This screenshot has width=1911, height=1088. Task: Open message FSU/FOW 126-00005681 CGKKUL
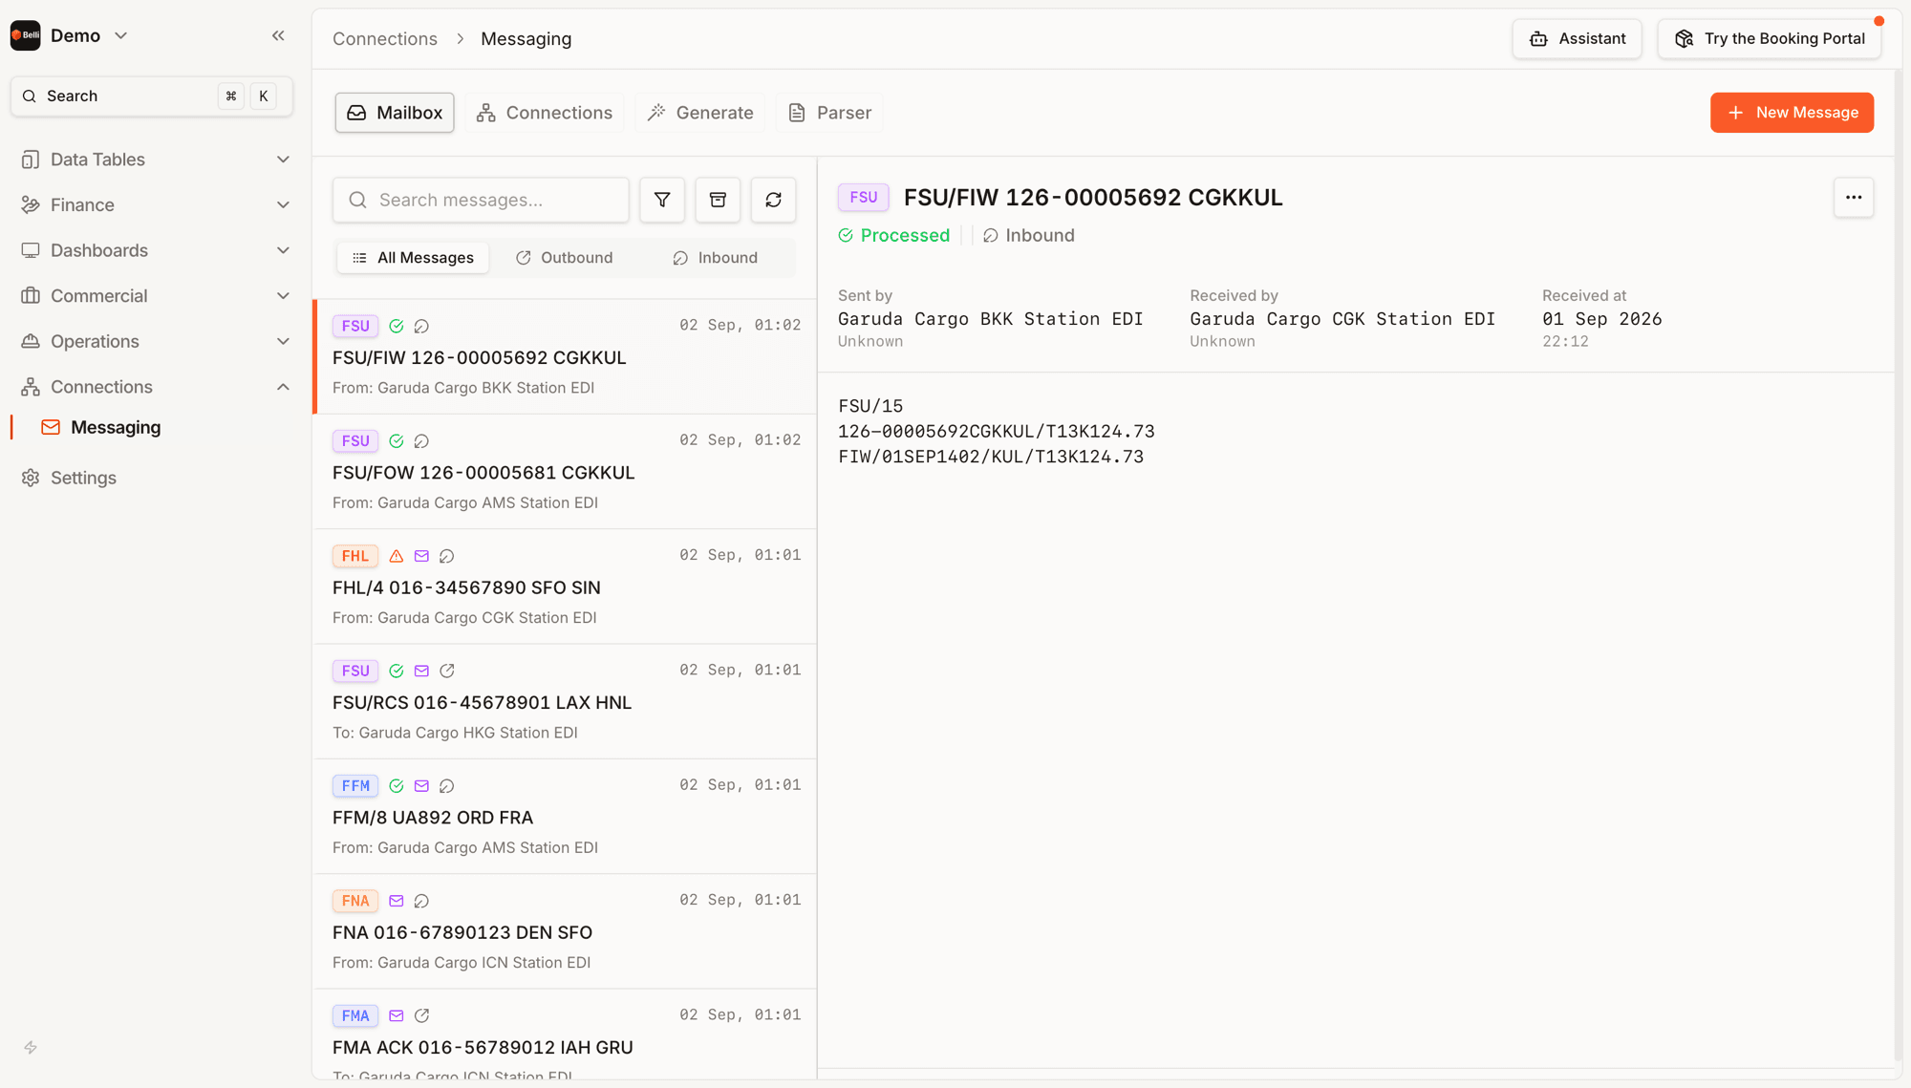pyautogui.click(x=565, y=472)
